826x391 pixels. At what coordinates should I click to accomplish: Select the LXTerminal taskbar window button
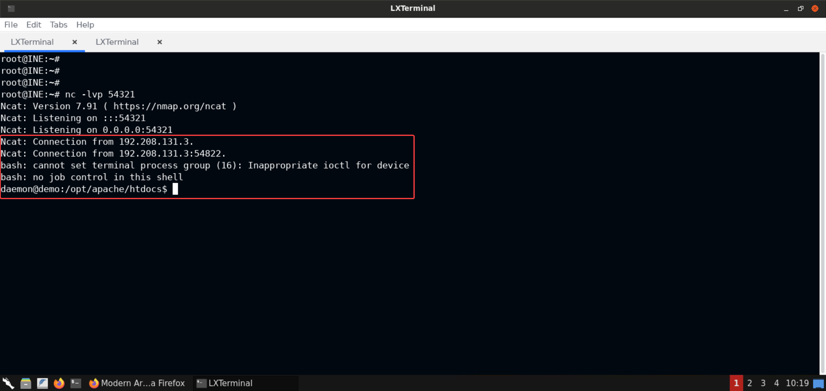click(x=245, y=383)
